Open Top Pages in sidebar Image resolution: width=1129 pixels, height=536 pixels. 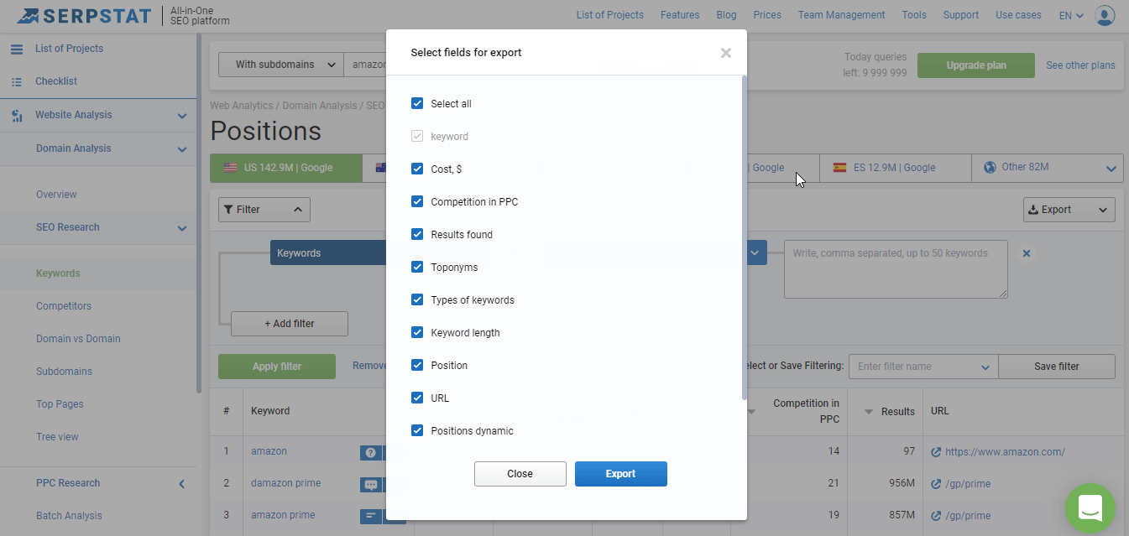pos(60,404)
